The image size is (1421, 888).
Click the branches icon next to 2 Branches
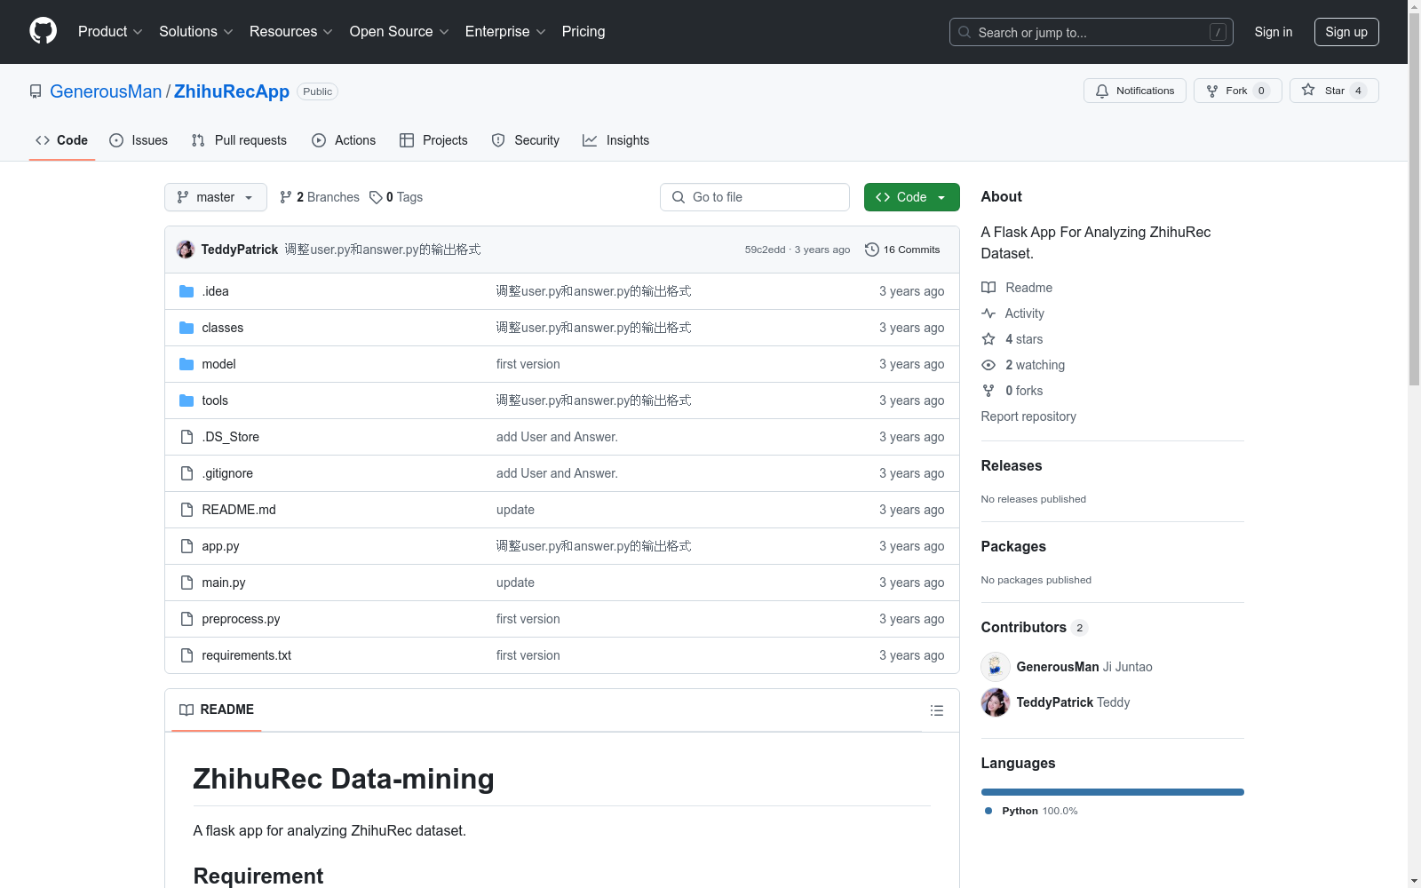pyautogui.click(x=286, y=197)
